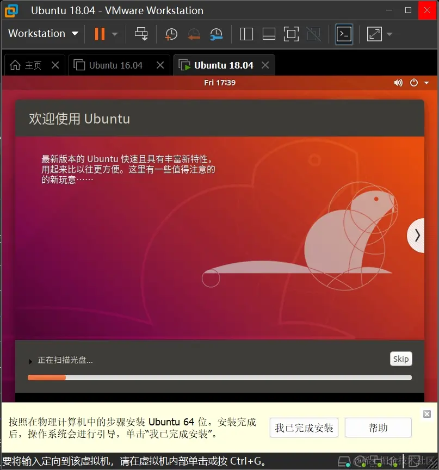Viewport: 439px width, 470px height.
Task: Click the device icon at the status bar's left
Action: tap(344, 462)
